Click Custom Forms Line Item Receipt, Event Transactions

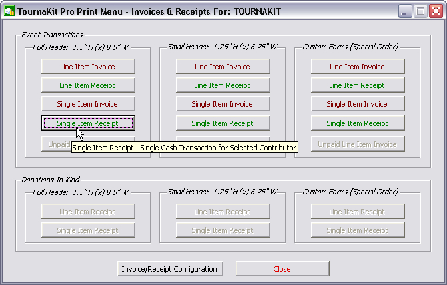(358, 85)
